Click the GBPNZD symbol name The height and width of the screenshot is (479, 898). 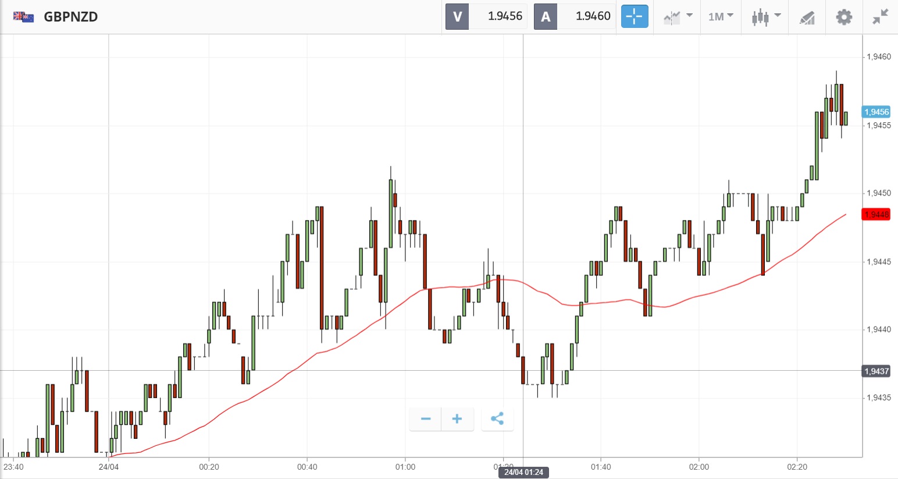coord(71,16)
